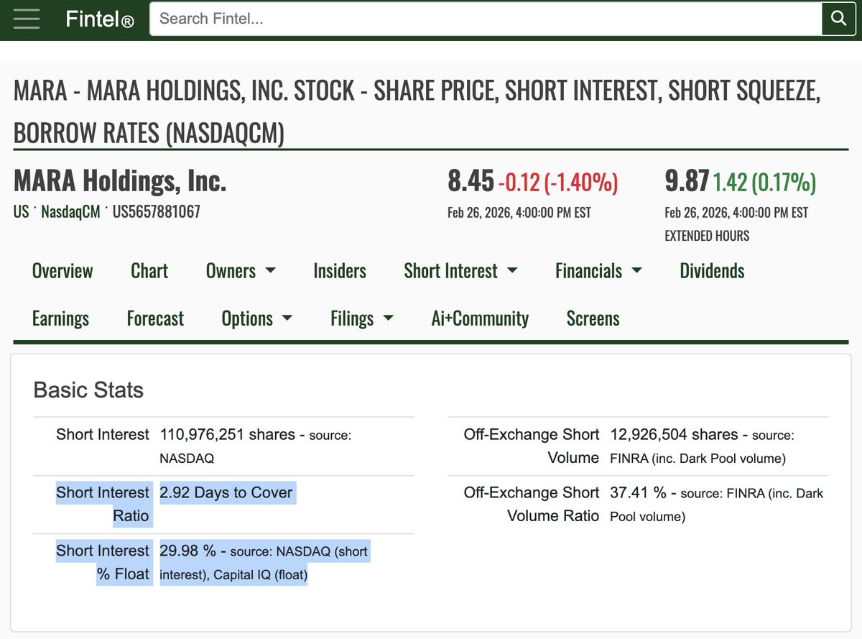Open the Dividends tab
The height and width of the screenshot is (639, 862).
pyautogui.click(x=712, y=271)
